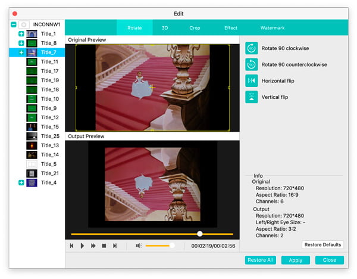Click the Title_13 thumbnail
357x279 pixels.
(x=32, y=145)
